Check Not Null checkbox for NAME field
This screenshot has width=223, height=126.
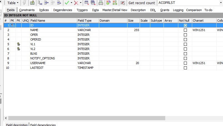point(185,30)
